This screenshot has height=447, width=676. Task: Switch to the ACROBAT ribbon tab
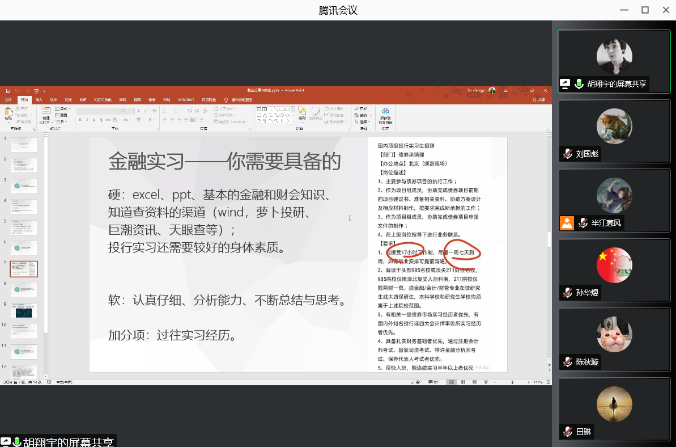click(x=186, y=100)
